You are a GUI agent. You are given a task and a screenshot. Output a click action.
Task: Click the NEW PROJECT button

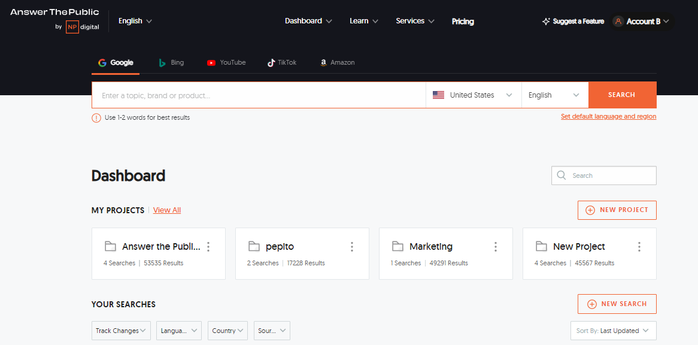coord(617,210)
